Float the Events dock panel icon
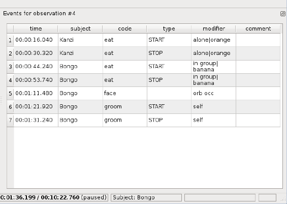The width and height of the screenshot is (287, 204). 282,14
